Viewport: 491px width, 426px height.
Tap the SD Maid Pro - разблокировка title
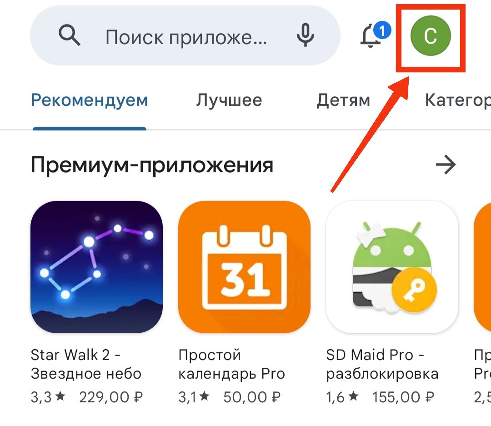point(382,364)
